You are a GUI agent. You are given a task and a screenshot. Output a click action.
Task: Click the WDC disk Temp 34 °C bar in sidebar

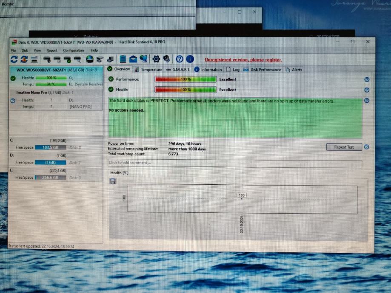point(51,85)
